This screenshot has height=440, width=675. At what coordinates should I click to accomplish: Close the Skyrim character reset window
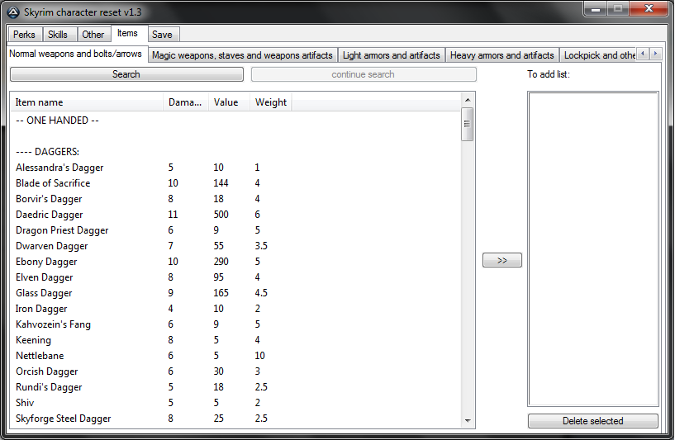(649, 9)
